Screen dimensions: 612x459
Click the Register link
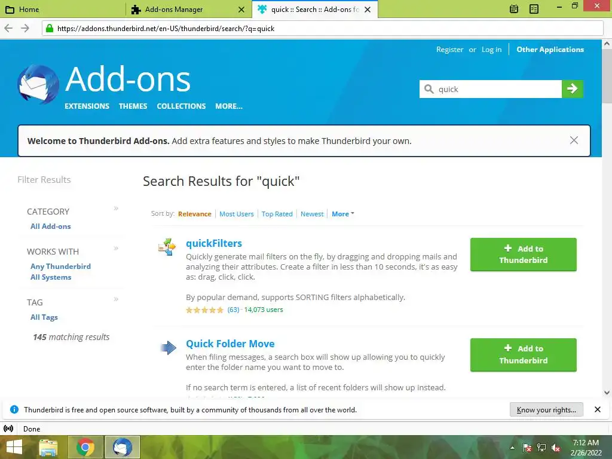click(449, 50)
